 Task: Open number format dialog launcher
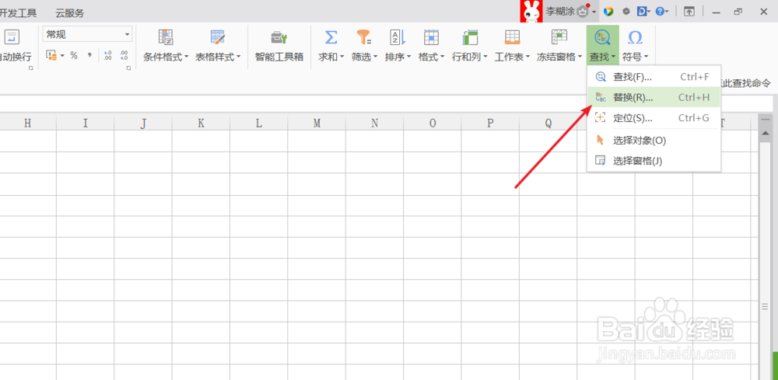click(x=129, y=68)
